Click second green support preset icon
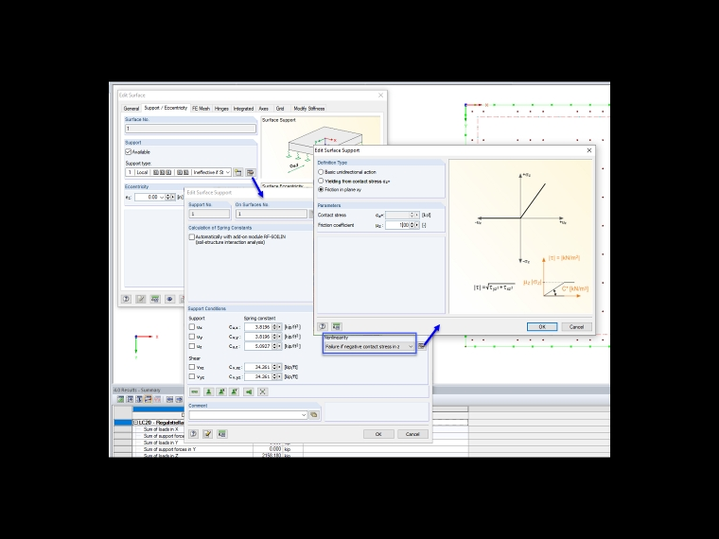 click(208, 391)
